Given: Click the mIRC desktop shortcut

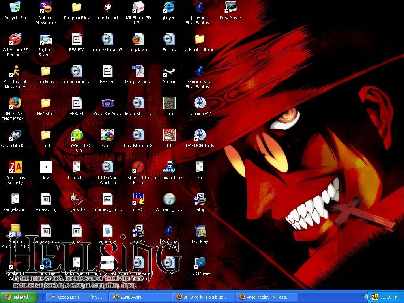Looking at the screenshot, I should click(138, 199).
